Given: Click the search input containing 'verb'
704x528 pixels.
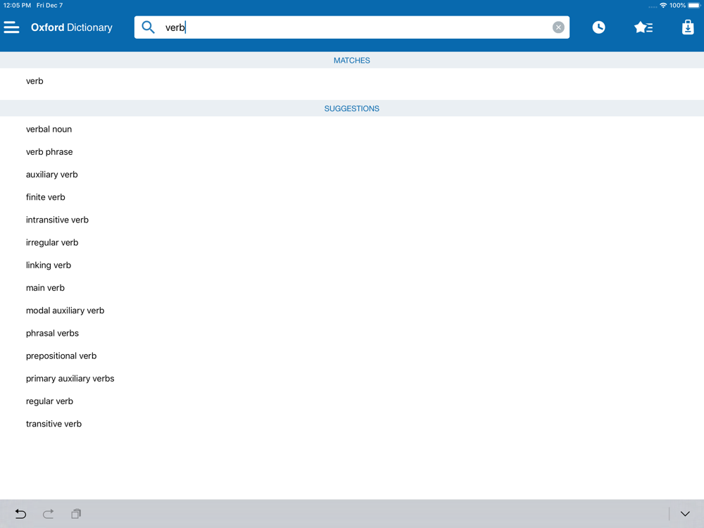Looking at the screenshot, I should pos(351,27).
